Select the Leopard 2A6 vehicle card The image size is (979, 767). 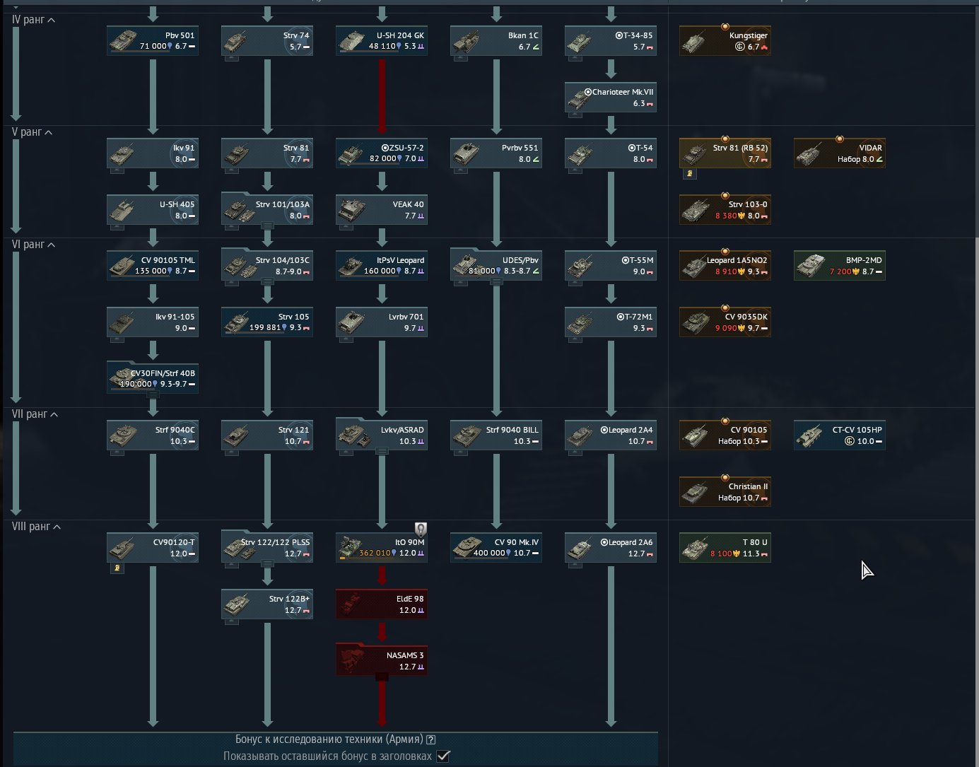611,548
